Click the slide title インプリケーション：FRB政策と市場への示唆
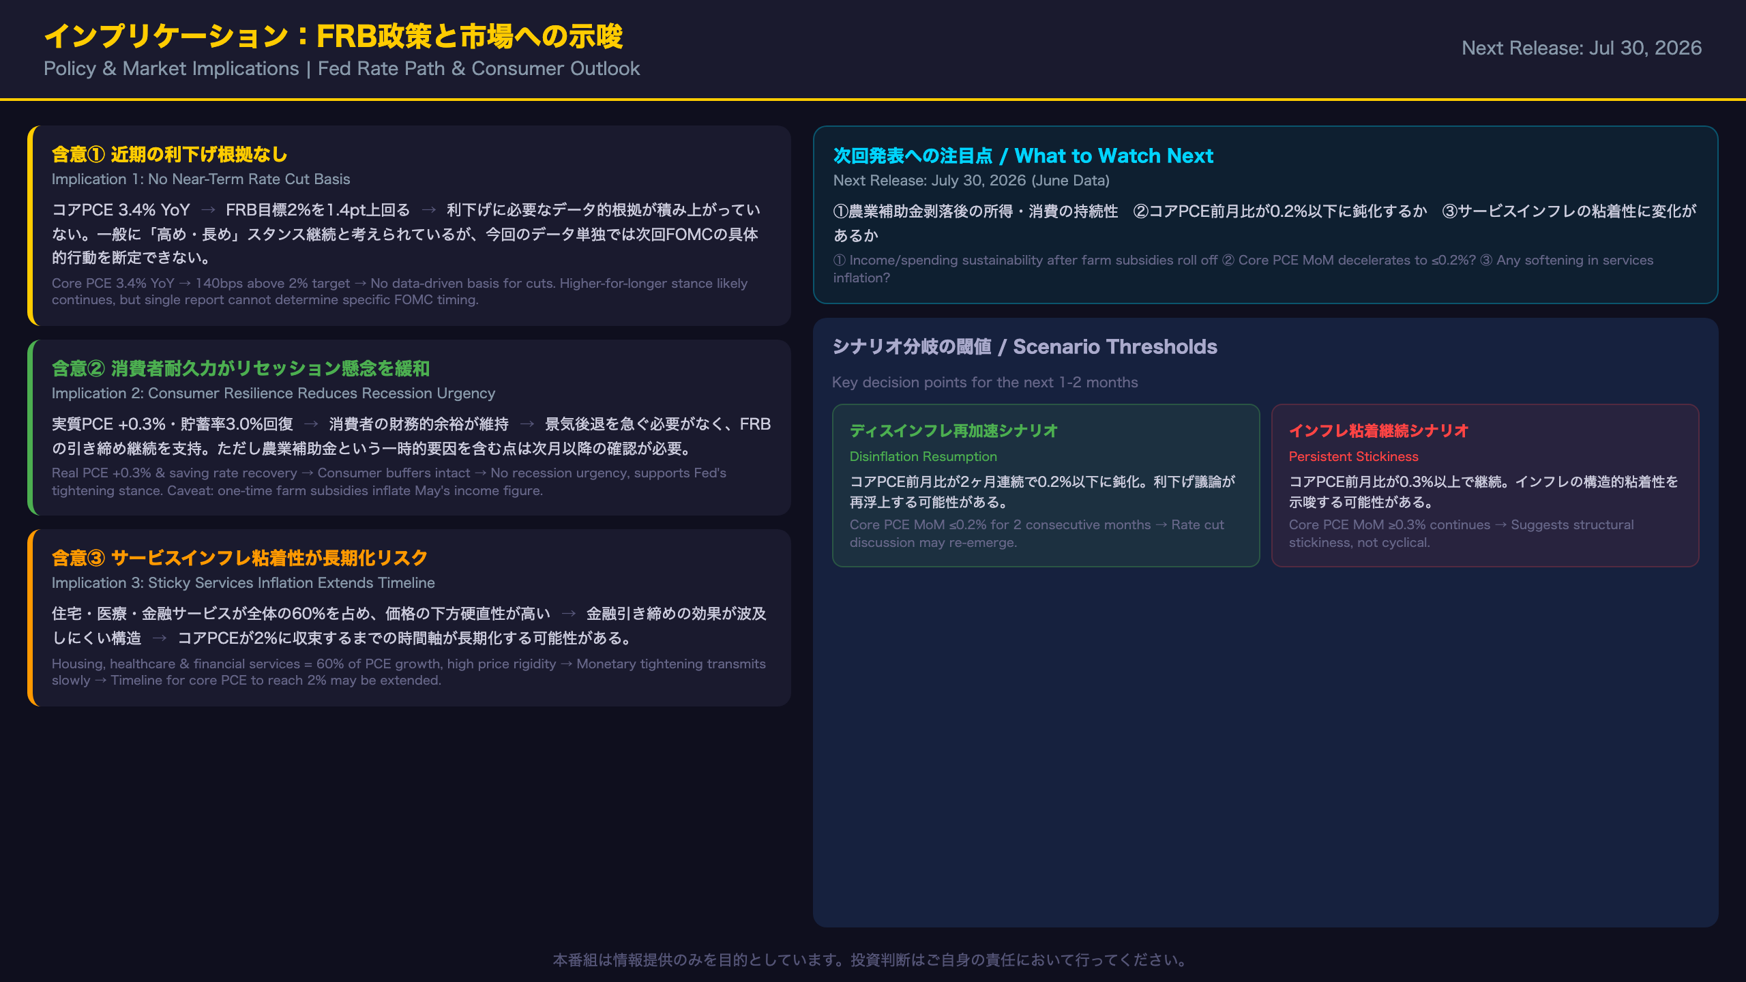Viewport: 1746px width, 982px height. pos(334,36)
